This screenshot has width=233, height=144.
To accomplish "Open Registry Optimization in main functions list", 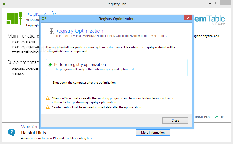I will point(26,47).
